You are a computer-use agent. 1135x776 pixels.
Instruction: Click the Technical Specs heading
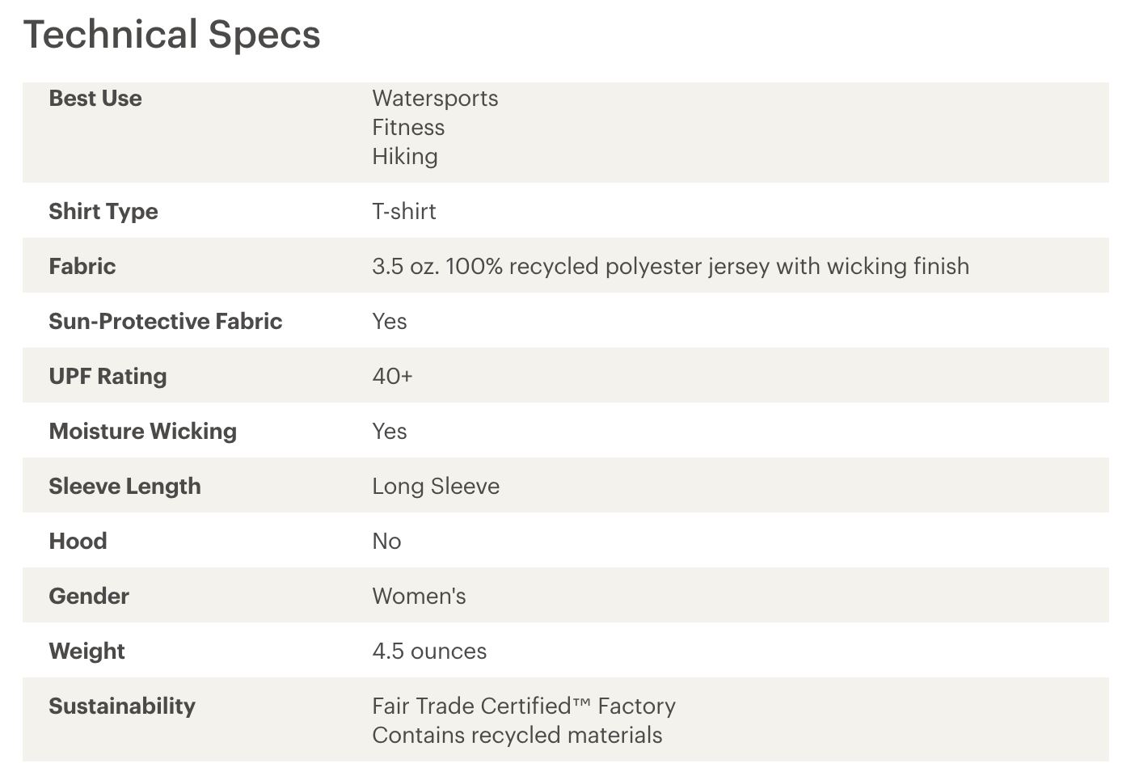171,36
